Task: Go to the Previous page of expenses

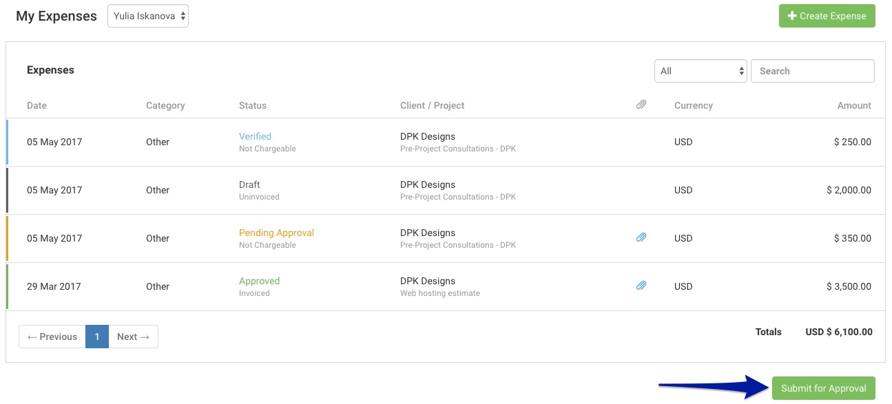Action: tap(52, 337)
